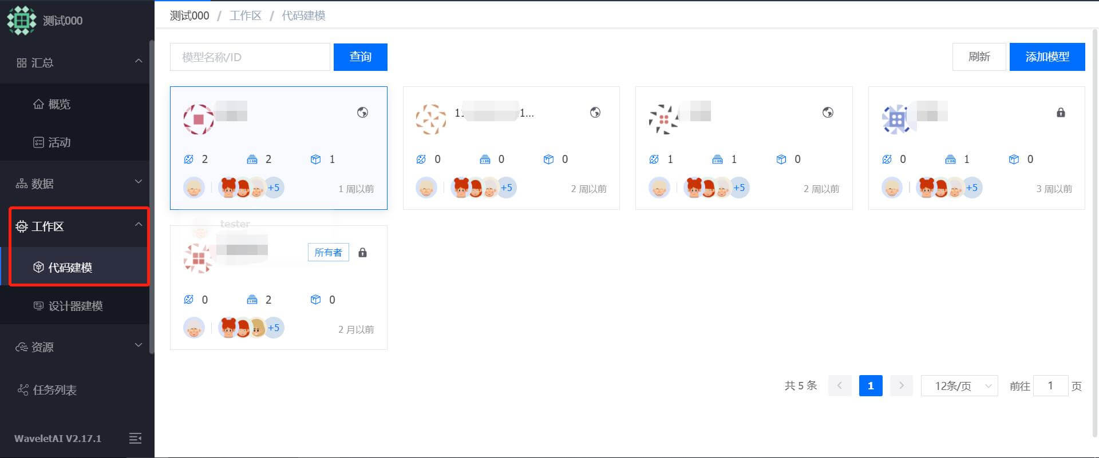Click the globe icon on third model card
The width and height of the screenshot is (1099, 458).
pos(828,113)
